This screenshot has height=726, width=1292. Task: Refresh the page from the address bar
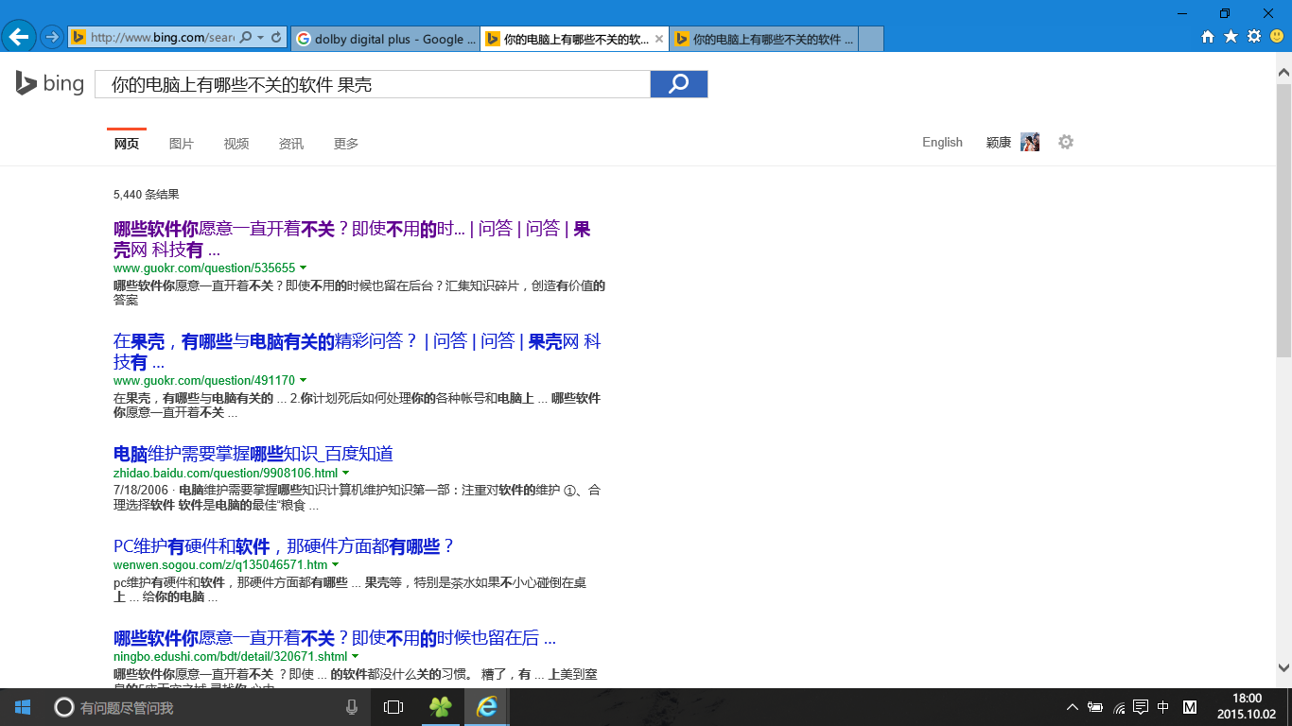coord(276,38)
